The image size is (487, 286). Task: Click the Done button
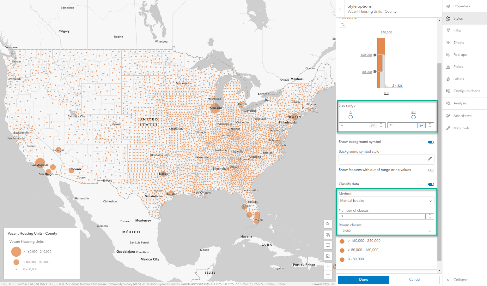click(363, 280)
